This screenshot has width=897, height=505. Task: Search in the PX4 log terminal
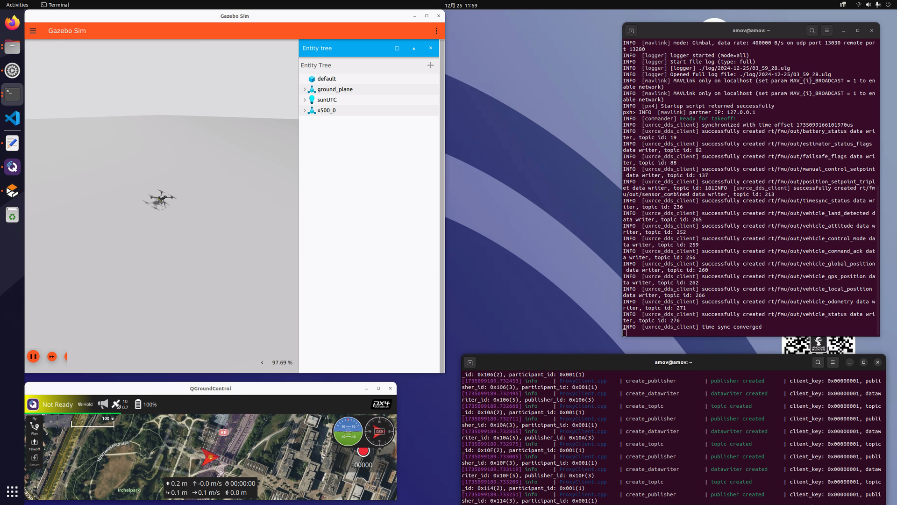[x=812, y=30]
